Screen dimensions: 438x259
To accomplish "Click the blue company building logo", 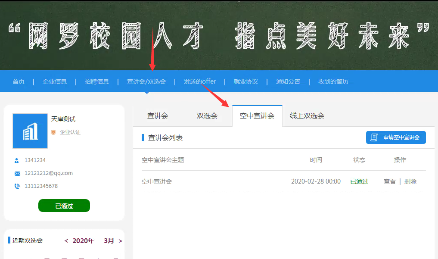I will coord(30,131).
